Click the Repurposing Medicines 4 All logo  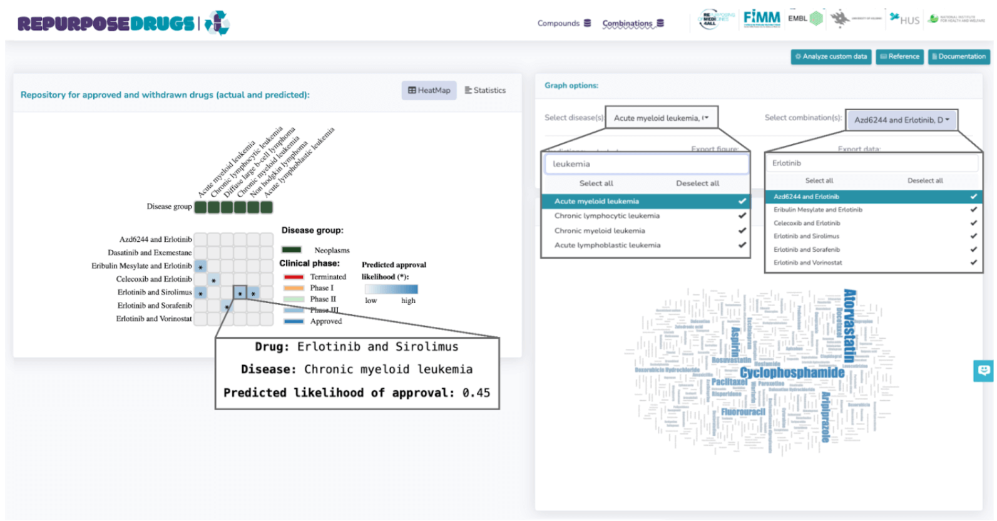click(x=715, y=19)
